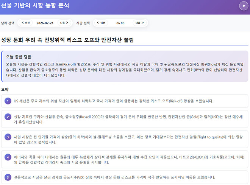Click the date value 2026-02-24

45,23
